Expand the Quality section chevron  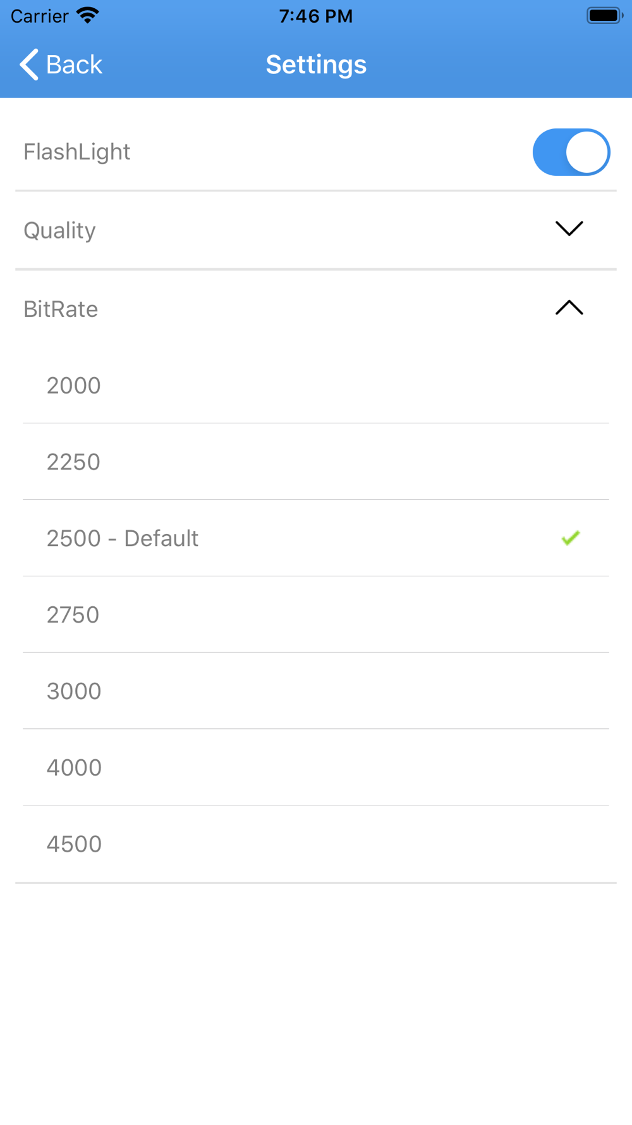click(x=569, y=228)
